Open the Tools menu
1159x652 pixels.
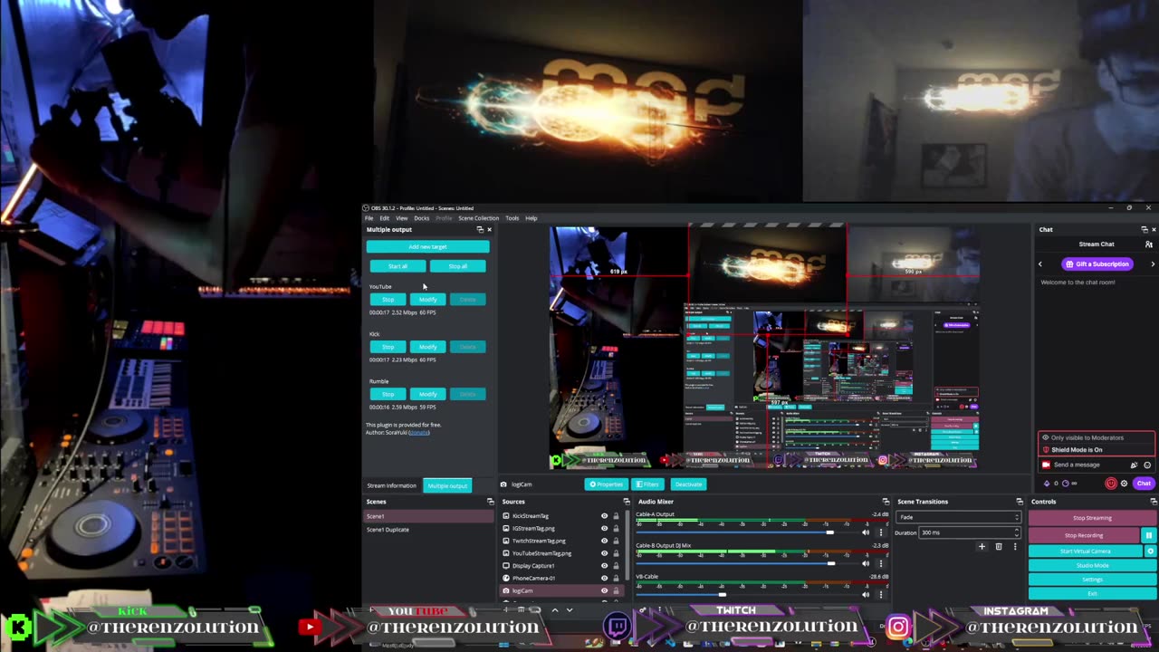[x=512, y=218]
